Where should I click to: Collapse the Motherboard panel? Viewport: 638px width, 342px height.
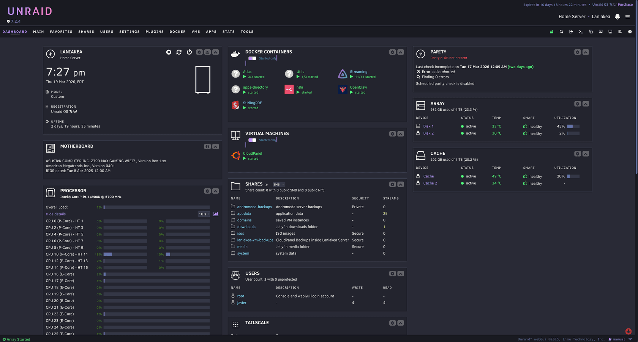point(216,146)
